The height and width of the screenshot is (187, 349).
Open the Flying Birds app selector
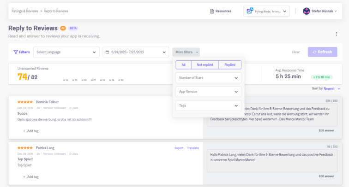click(x=266, y=11)
